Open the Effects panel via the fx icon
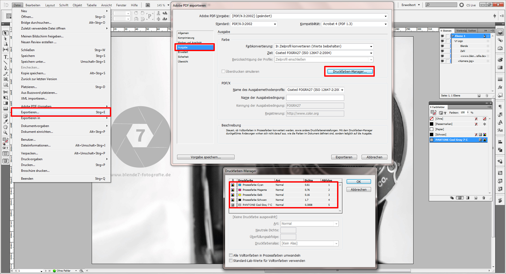Screen dimensions: 506x274 click(500, 87)
